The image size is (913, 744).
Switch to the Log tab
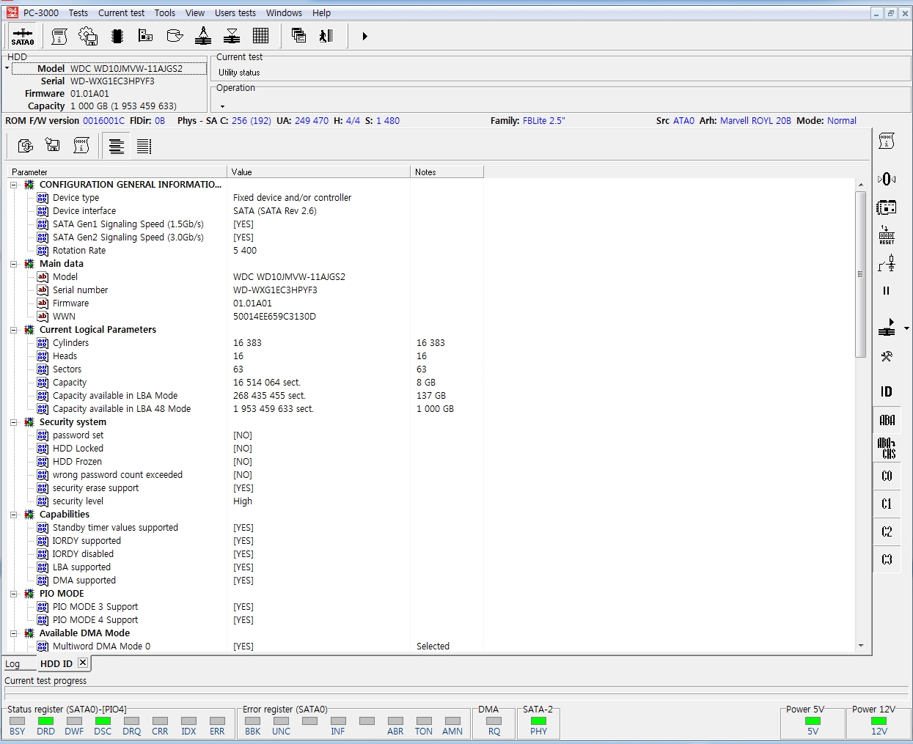point(13,664)
